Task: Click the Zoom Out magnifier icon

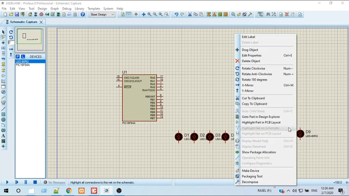Action: tap(155, 14)
